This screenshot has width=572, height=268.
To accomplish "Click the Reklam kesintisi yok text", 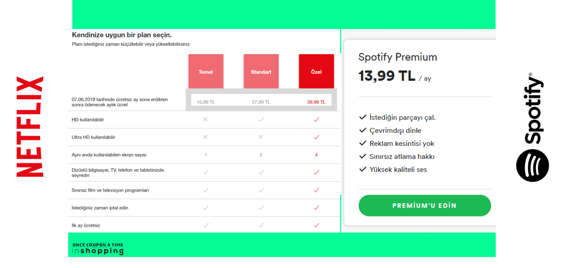I will coord(402,144).
